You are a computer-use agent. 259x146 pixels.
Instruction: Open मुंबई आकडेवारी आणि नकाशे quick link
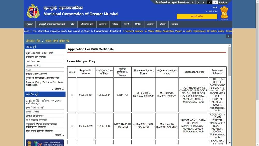(x=40, y=53)
